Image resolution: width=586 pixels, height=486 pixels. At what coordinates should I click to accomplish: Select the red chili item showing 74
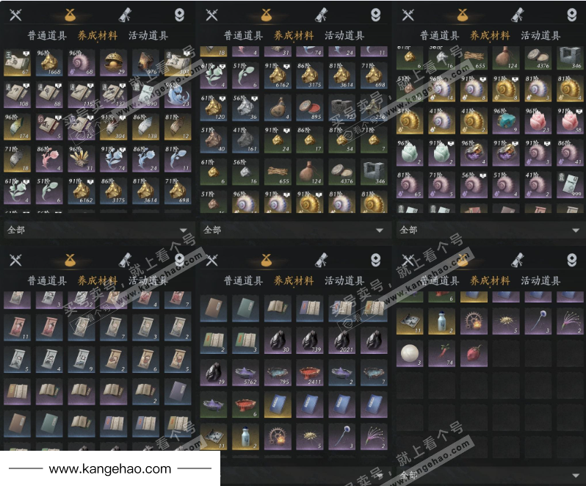click(442, 353)
